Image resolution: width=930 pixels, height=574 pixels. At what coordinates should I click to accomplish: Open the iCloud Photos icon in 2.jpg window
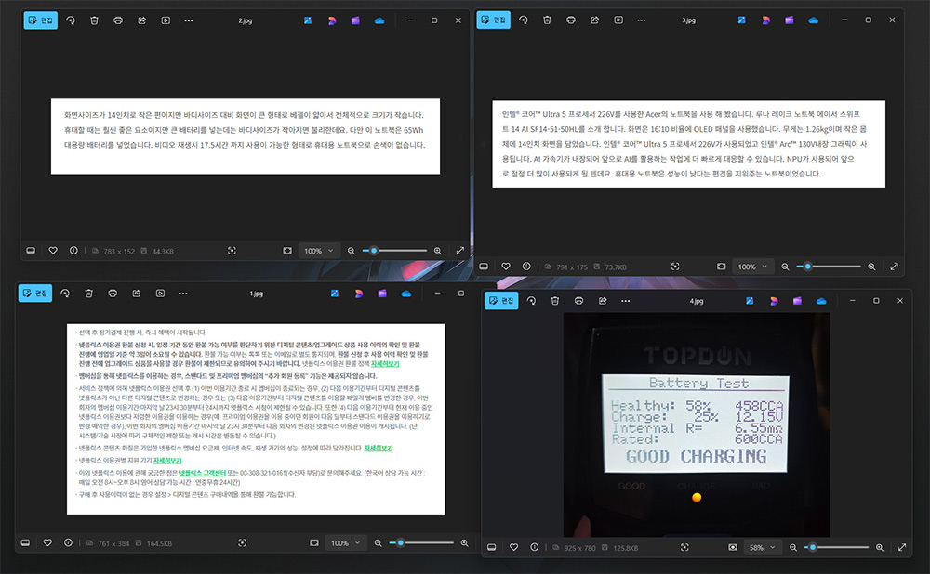379,20
